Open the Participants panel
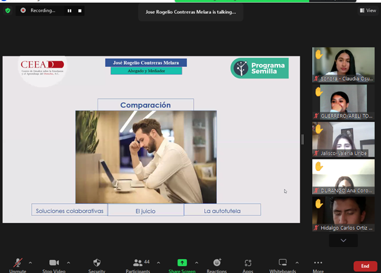 tap(138, 265)
